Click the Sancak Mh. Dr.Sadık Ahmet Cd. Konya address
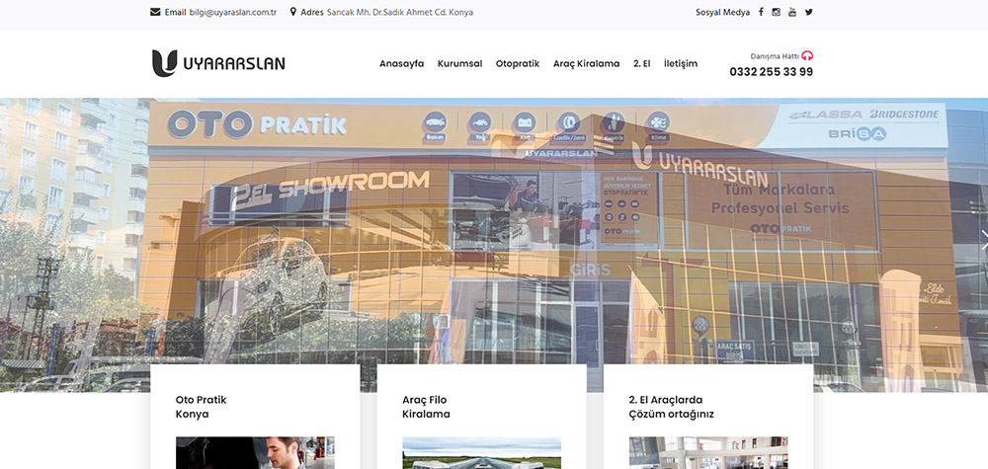This screenshot has height=469, width=988. [x=399, y=12]
